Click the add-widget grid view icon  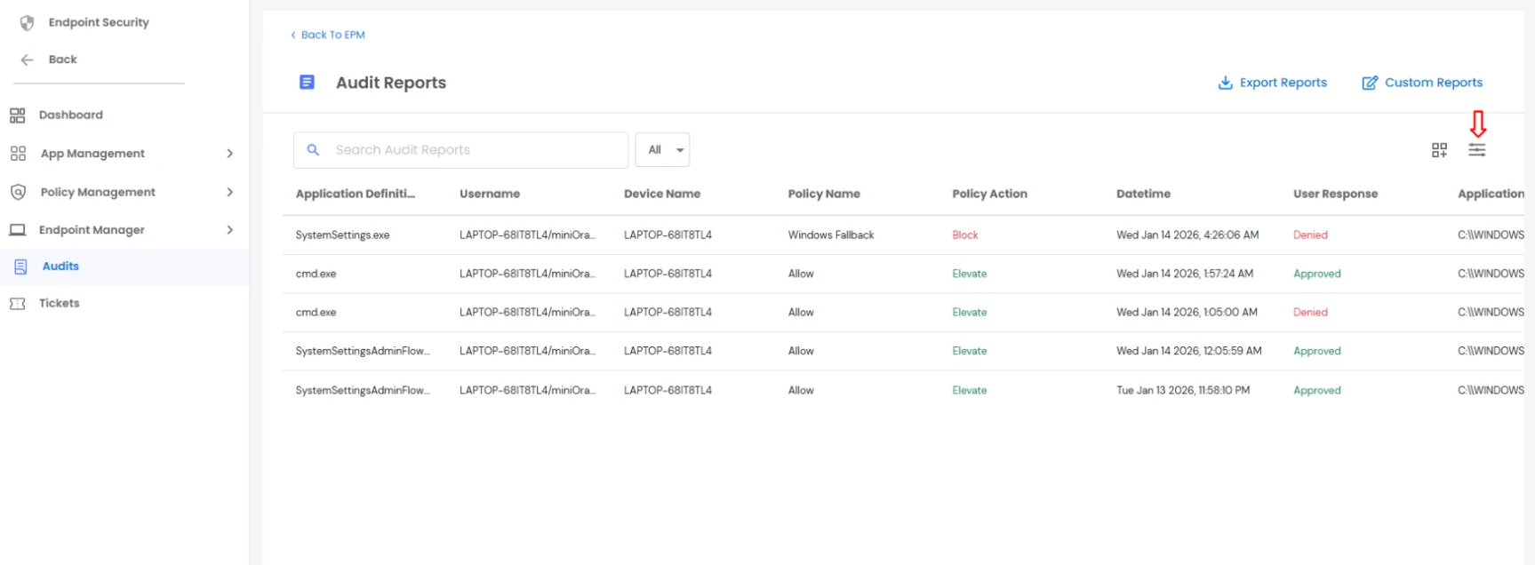1439,150
